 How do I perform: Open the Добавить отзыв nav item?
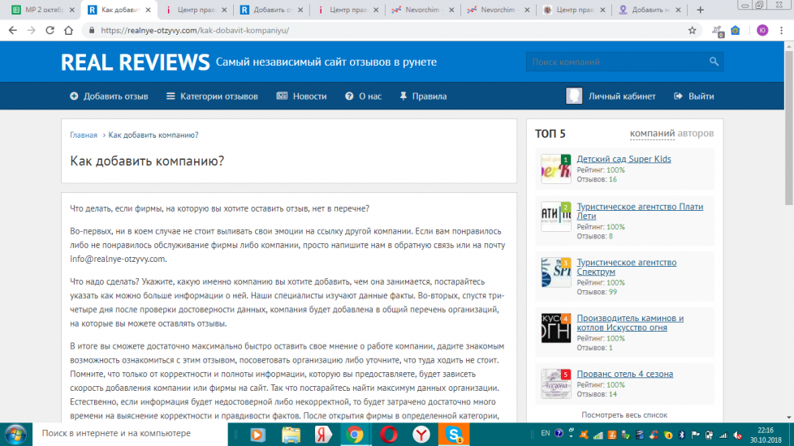tap(109, 96)
